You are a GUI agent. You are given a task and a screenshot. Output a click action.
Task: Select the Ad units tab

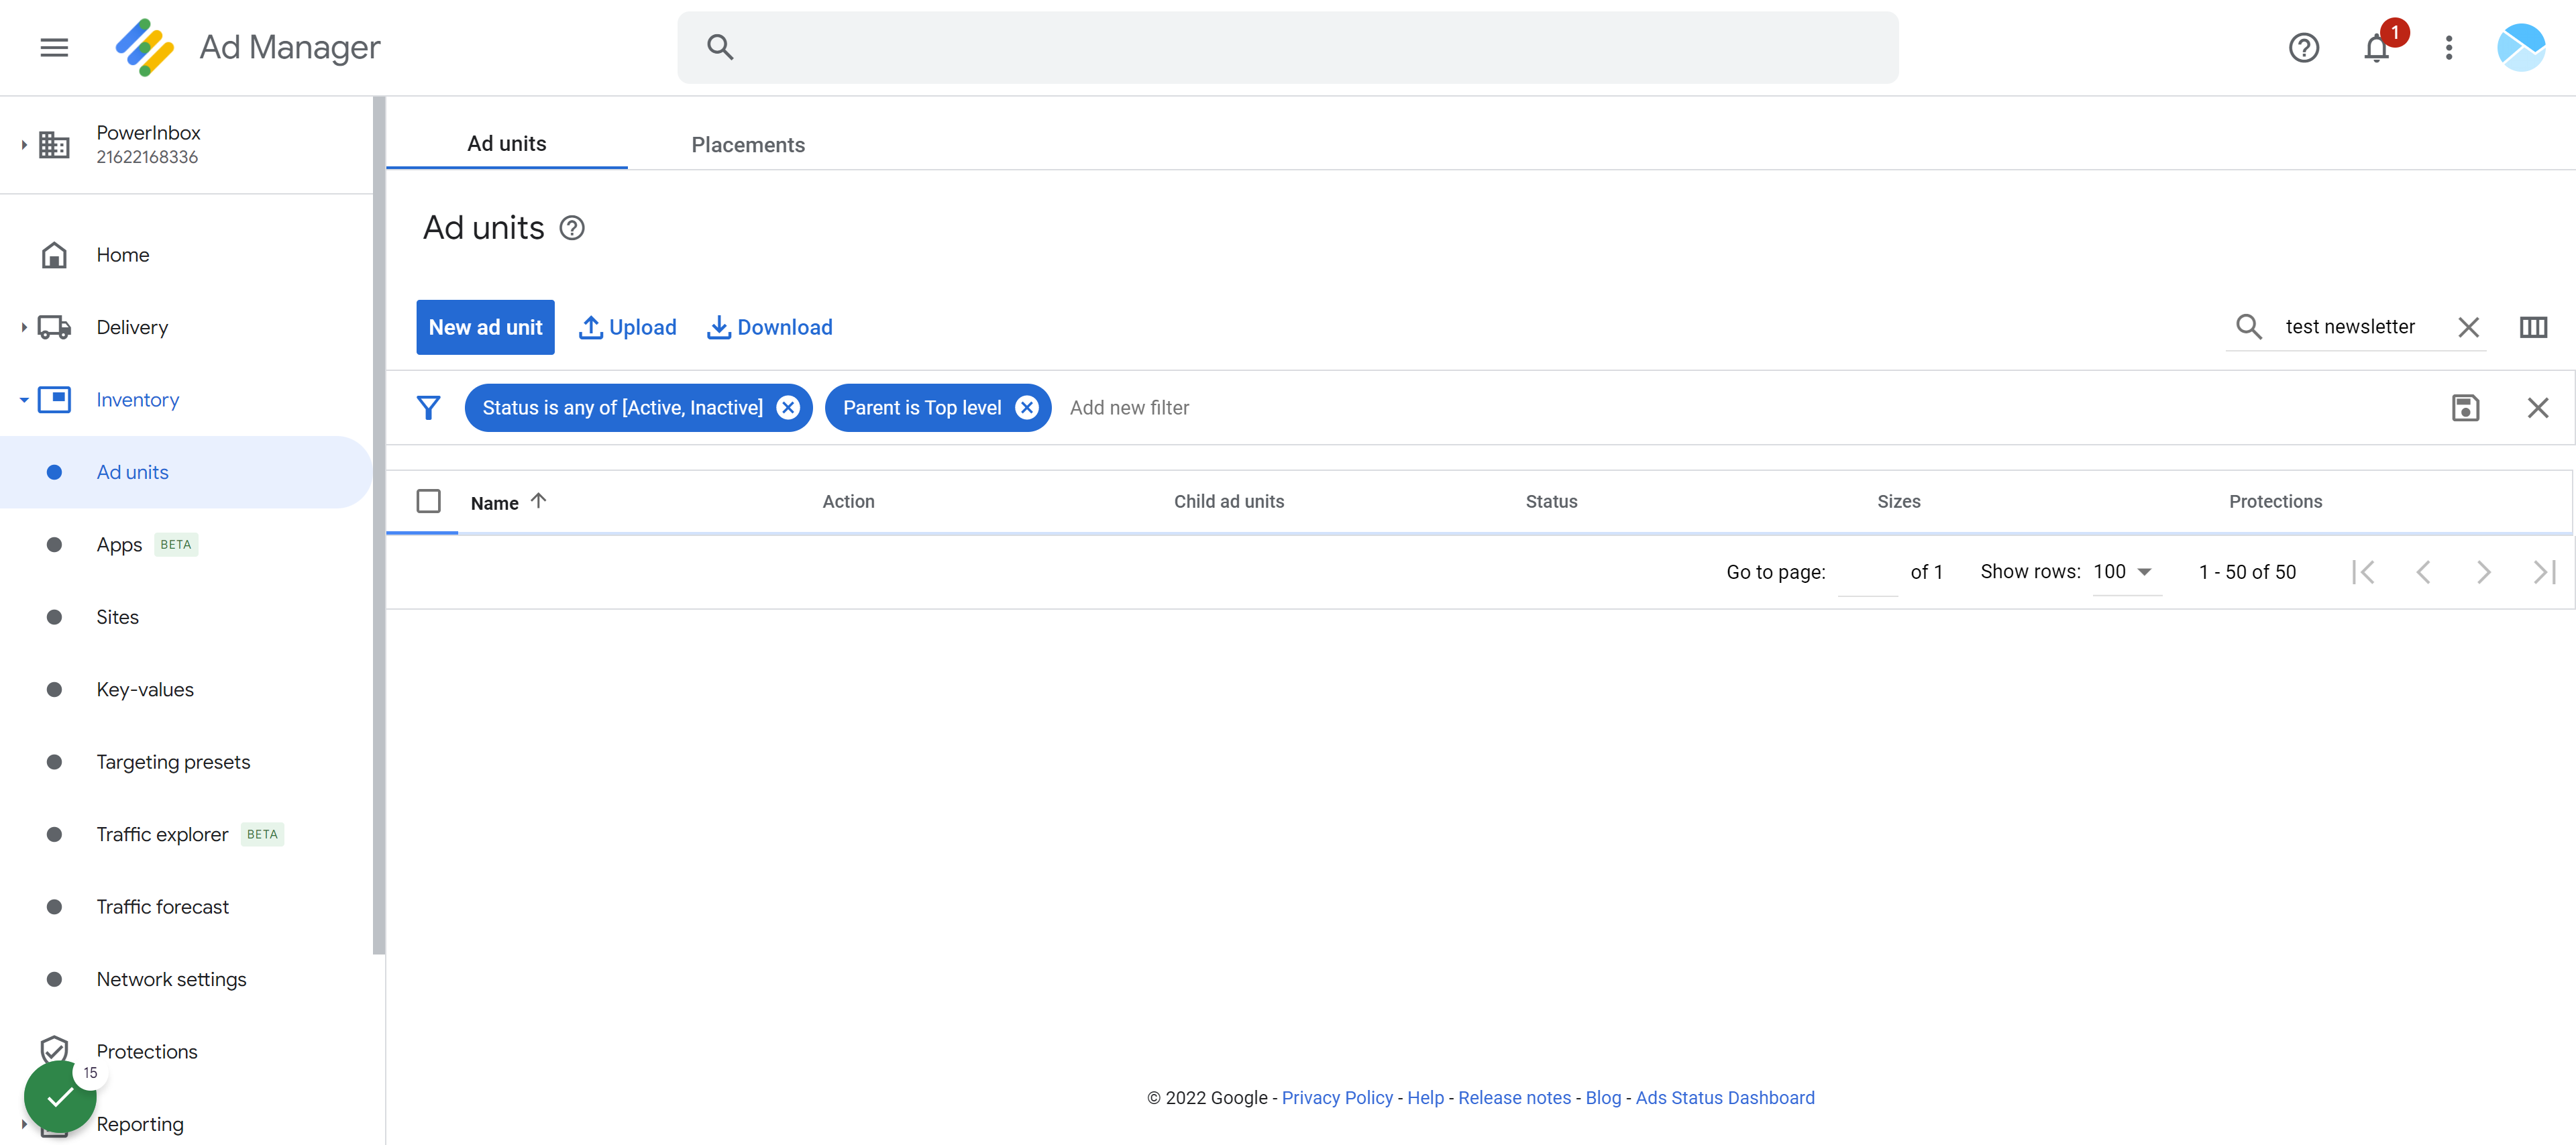(506, 144)
